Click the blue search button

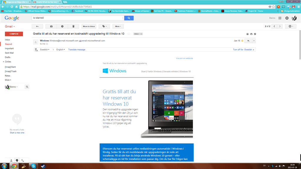click(x=129, y=18)
